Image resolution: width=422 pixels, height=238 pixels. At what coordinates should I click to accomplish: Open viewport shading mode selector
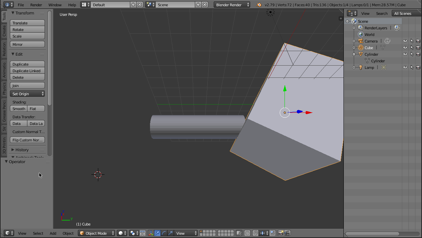point(123,233)
